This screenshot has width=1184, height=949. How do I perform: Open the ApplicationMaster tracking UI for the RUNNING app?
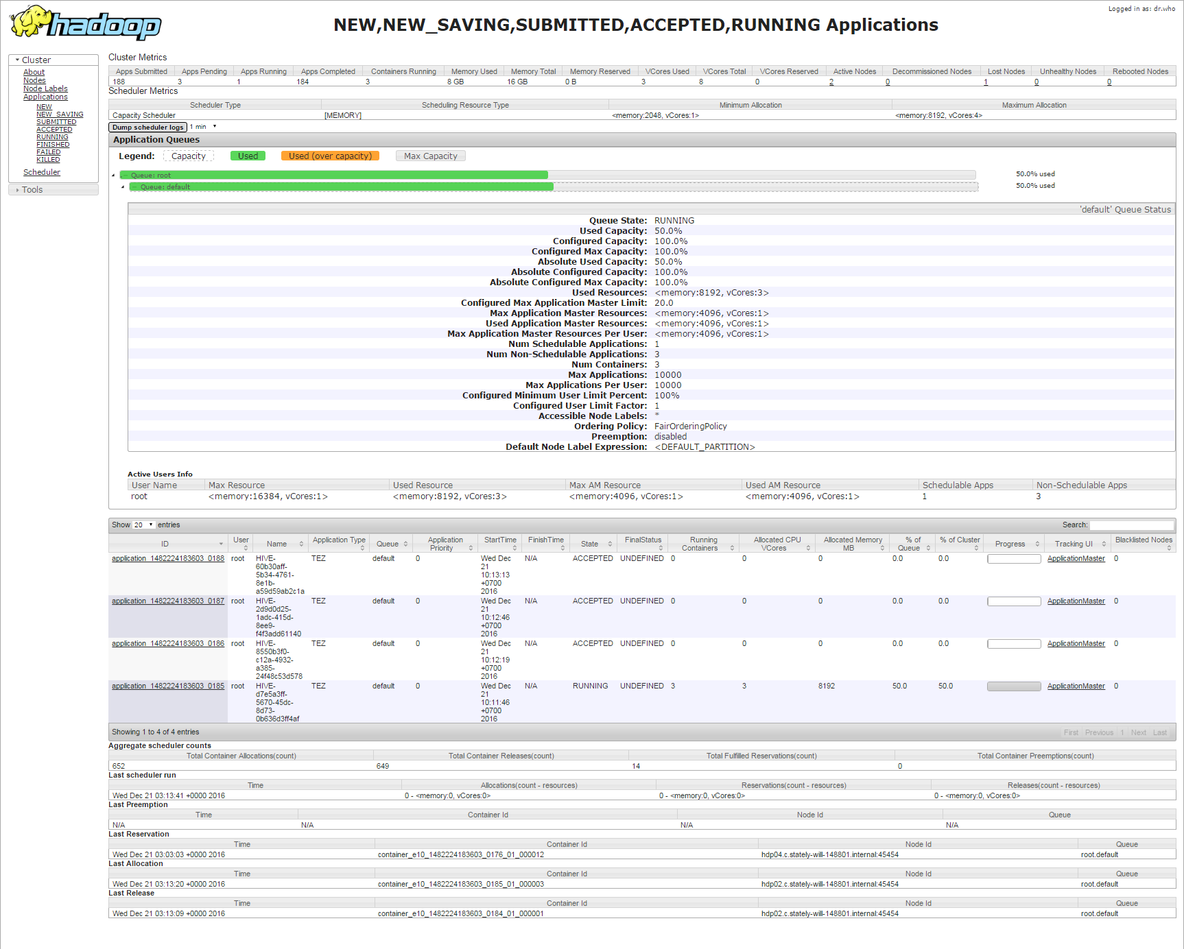(1076, 686)
